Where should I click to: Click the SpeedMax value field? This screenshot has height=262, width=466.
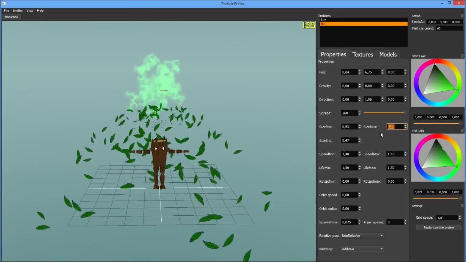(395, 154)
